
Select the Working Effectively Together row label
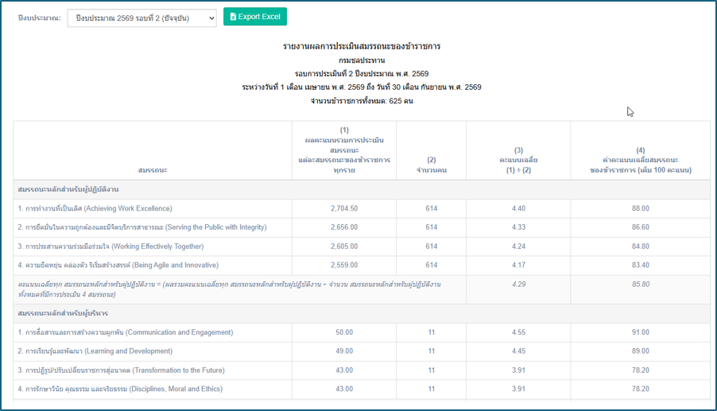[110, 246]
